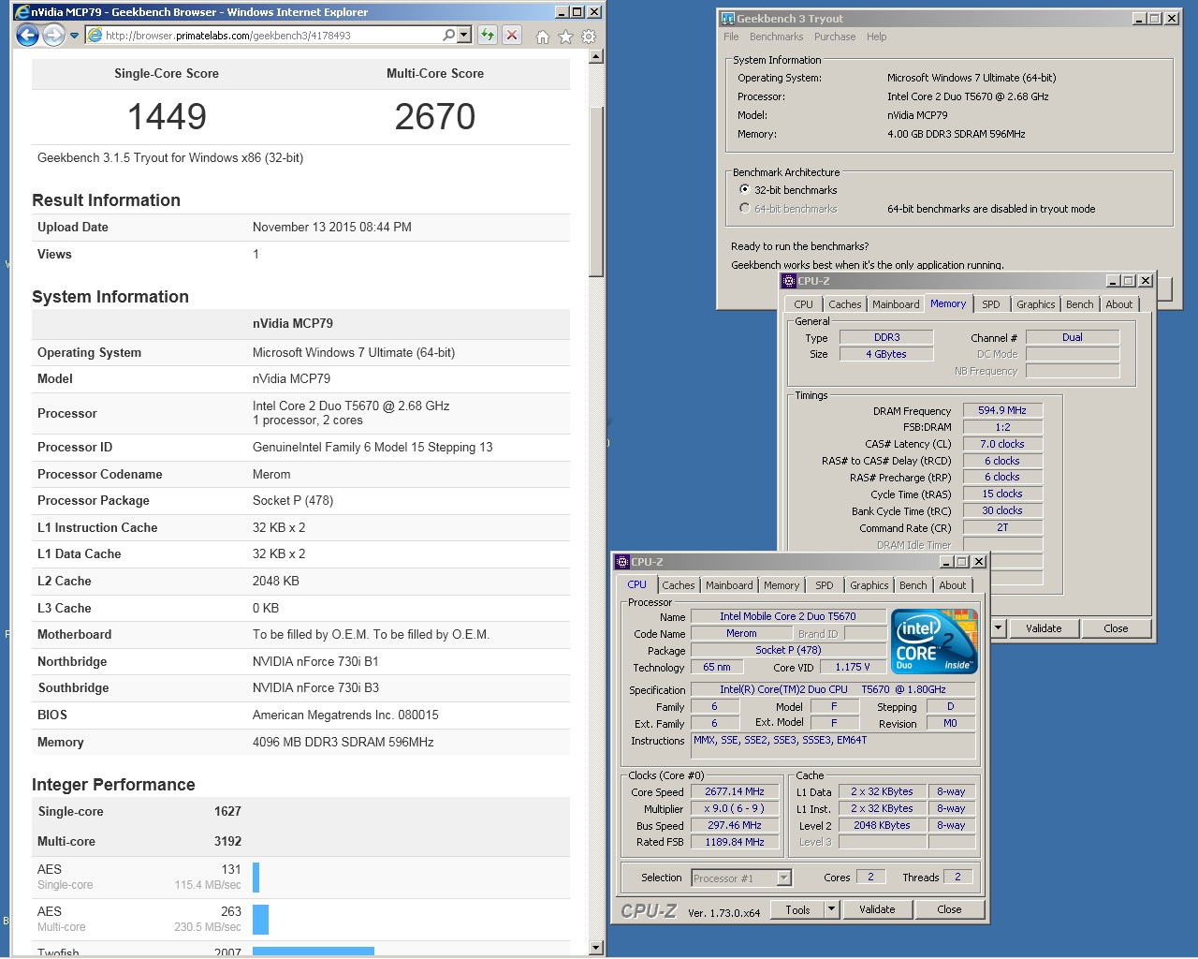Image resolution: width=1198 pixels, height=959 pixels.
Task: Click the Twofish blue result bar
Action: [314, 951]
